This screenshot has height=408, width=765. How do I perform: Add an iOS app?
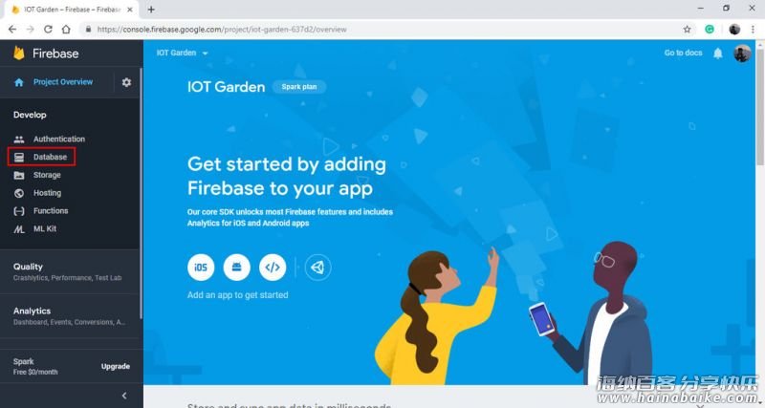point(201,268)
